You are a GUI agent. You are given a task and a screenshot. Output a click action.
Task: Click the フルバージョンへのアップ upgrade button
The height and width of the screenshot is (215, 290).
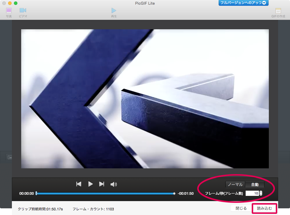[x=243, y=3]
